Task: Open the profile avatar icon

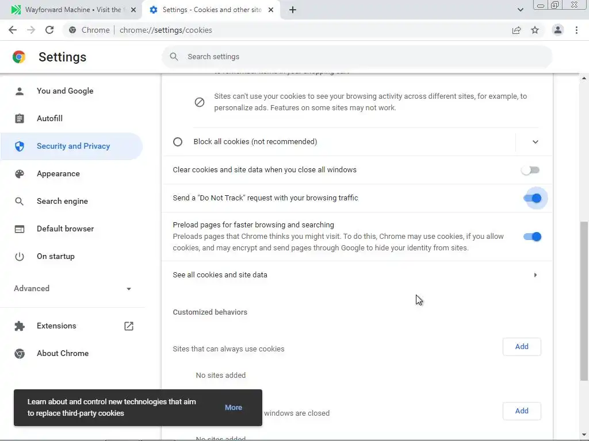Action: pos(557,30)
